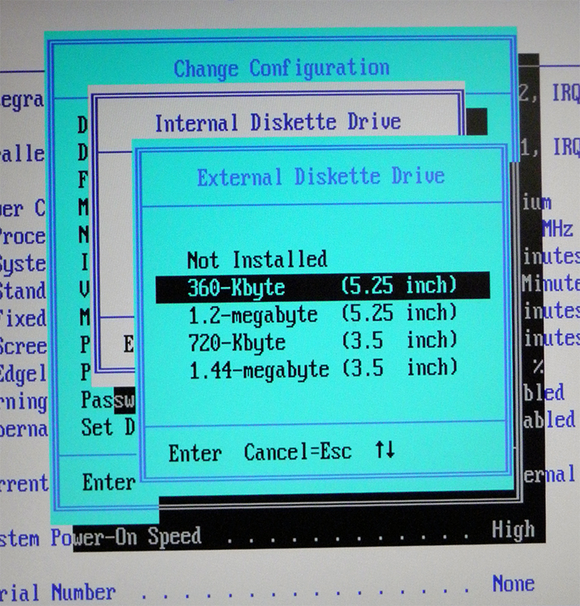
Task: Click the External Diskette Drive title
Action: click(x=321, y=177)
